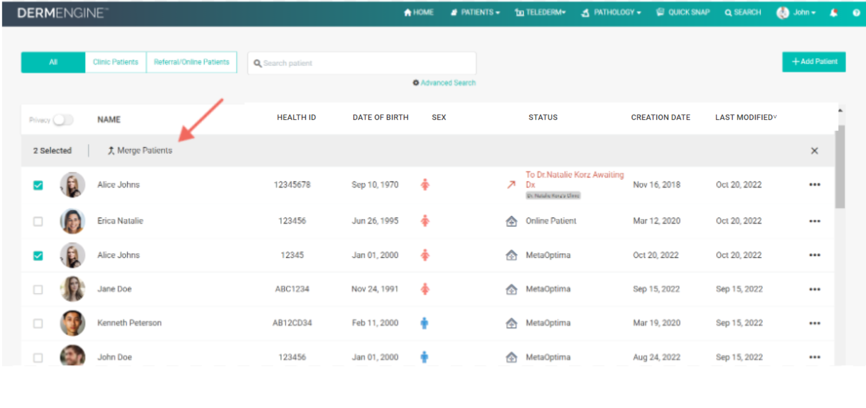Check the Erica Natalie row checkbox

pyautogui.click(x=38, y=221)
